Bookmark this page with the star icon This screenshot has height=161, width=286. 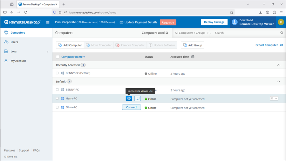[232, 12]
